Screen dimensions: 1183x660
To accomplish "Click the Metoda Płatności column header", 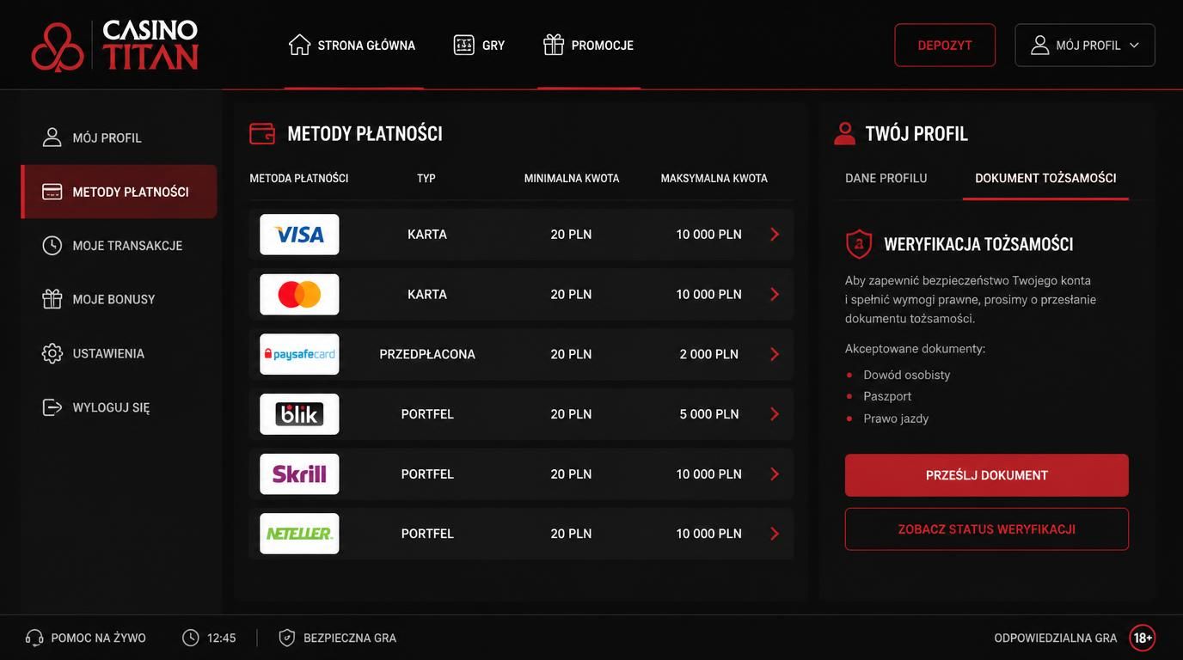I will (299, 179).
